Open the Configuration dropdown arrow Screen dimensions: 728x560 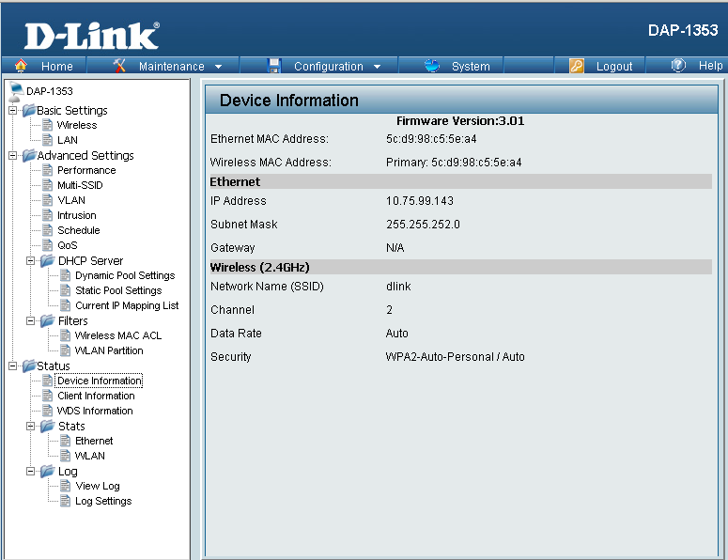(377, 67)
